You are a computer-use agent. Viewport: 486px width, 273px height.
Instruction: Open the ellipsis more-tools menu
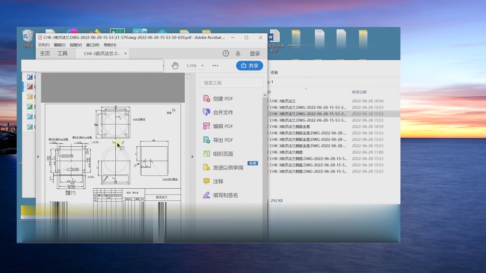(x=215, y=65)
